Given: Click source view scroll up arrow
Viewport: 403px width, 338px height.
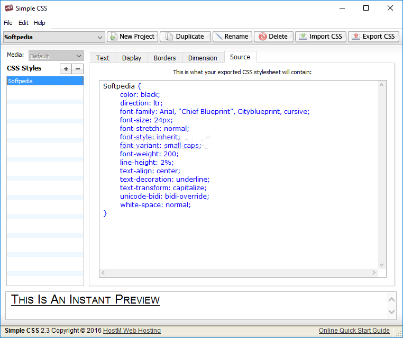Looking at the screenshot, I should point(382,85).
